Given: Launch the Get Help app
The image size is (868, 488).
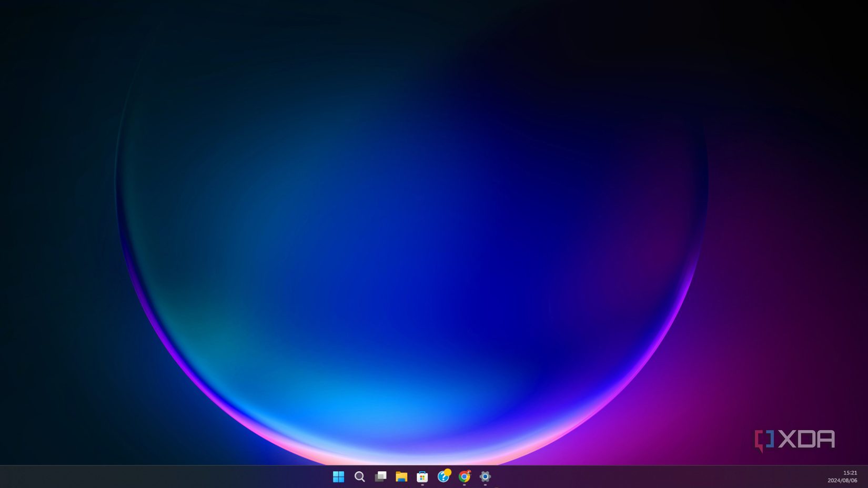Looking at the screenshot, I should pos(443,477).
